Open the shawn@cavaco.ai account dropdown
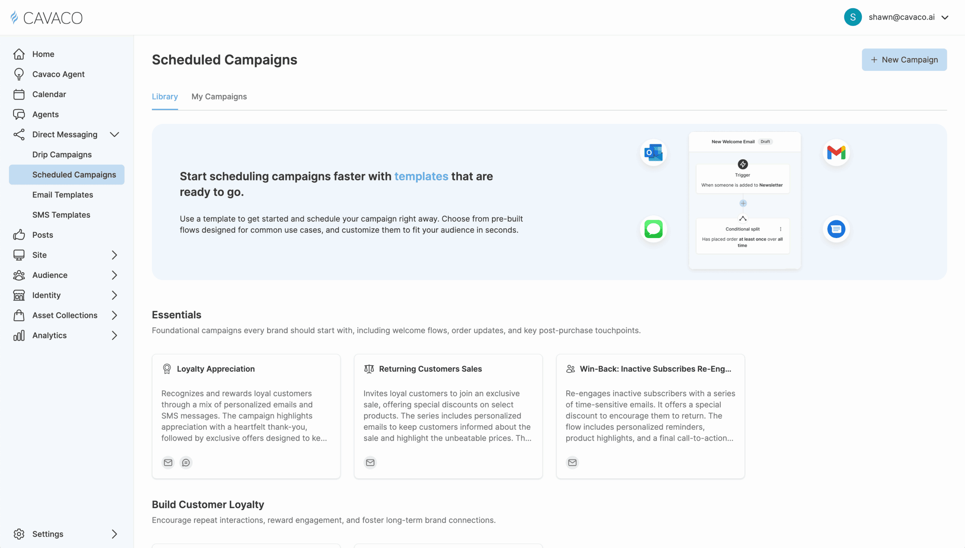 click(x=945, y=17)
